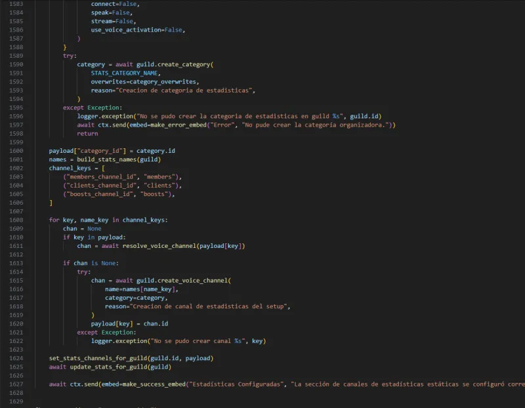The image size is (525, 408).
Task: Click line number 1612 in the gutter
Action: coord(16,255)
